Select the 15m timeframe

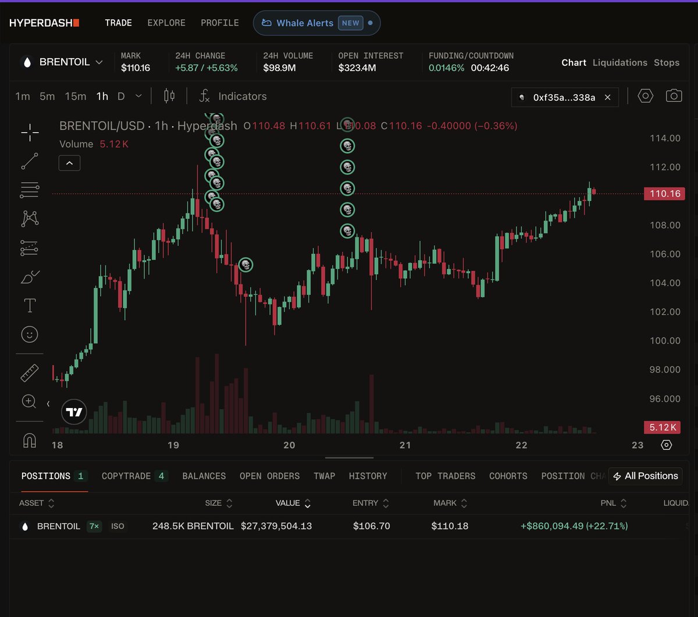pos(76,96)
